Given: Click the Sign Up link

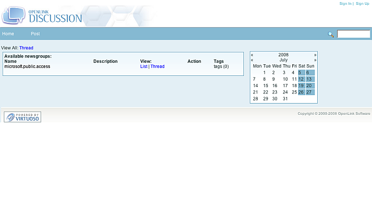Looking at the screenshot, I should tap(362, 4).
